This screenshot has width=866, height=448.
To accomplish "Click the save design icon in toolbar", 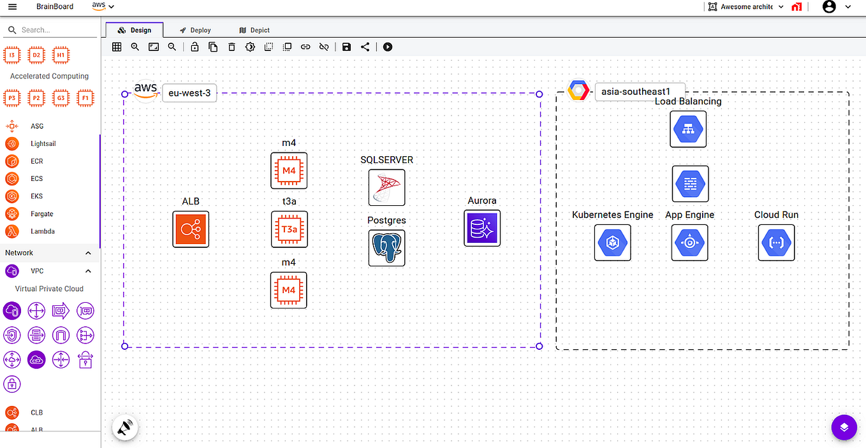I will (x=346, y=47).
